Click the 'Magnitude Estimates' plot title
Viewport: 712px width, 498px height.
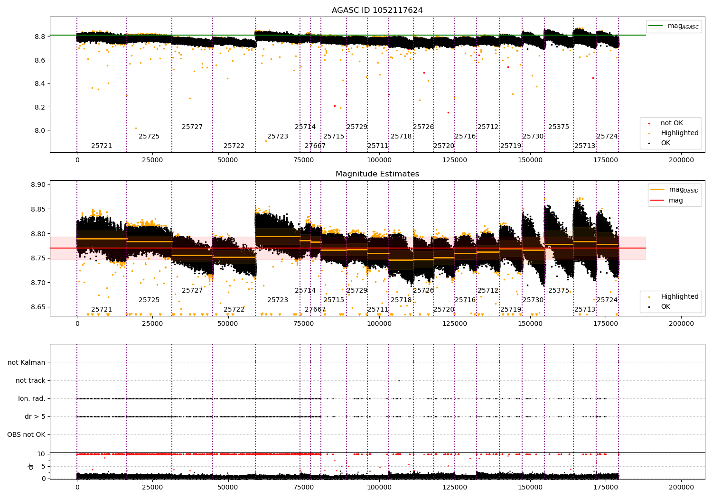tap(377, 174)
